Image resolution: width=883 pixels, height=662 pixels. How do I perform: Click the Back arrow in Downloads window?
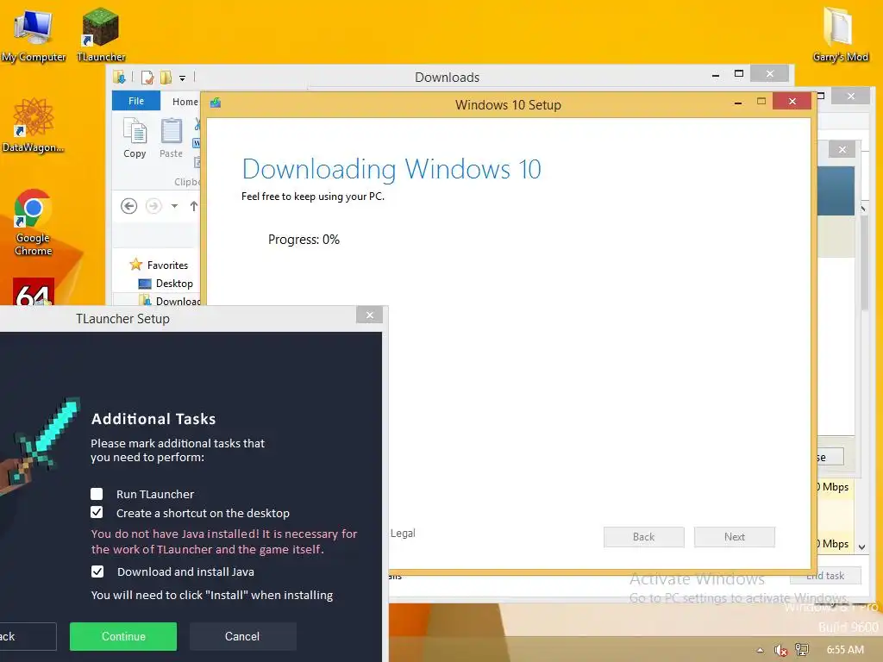click(129, 206)
